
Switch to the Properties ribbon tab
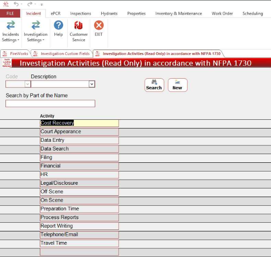point(136,13)
